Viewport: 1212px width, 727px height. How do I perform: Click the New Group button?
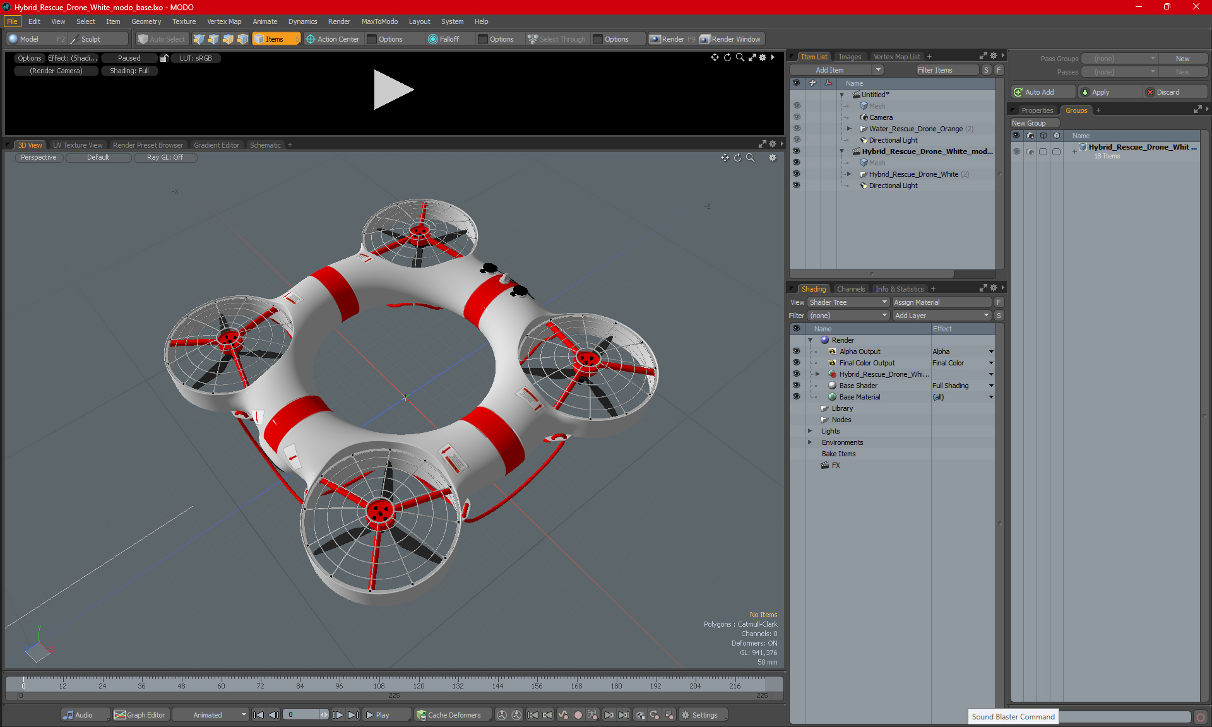click(x=1034, y=123)
